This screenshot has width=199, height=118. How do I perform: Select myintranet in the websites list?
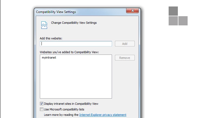[49, 58]
